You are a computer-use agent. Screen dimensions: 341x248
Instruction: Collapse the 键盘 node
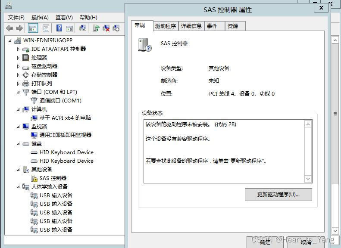tap(18, 144)
